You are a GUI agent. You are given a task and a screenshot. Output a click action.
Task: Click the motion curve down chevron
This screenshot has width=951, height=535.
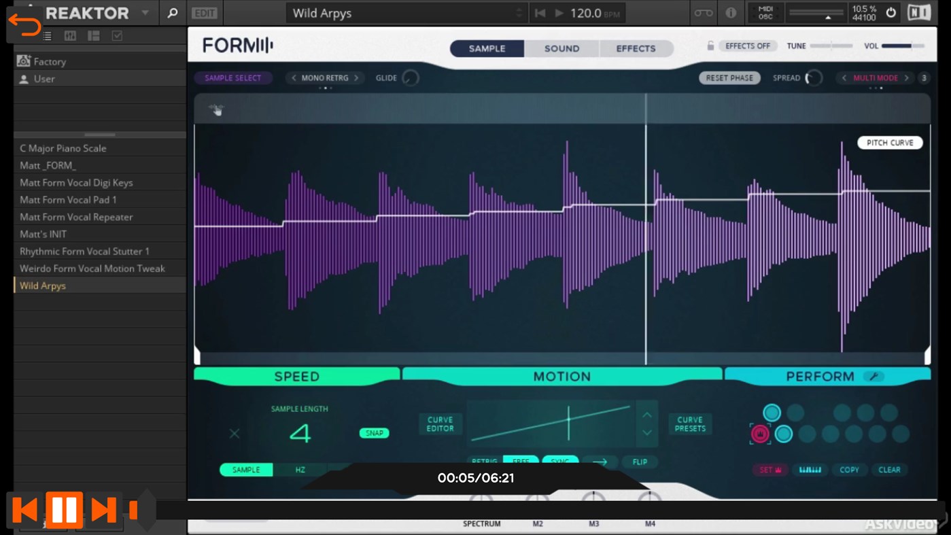647,433
